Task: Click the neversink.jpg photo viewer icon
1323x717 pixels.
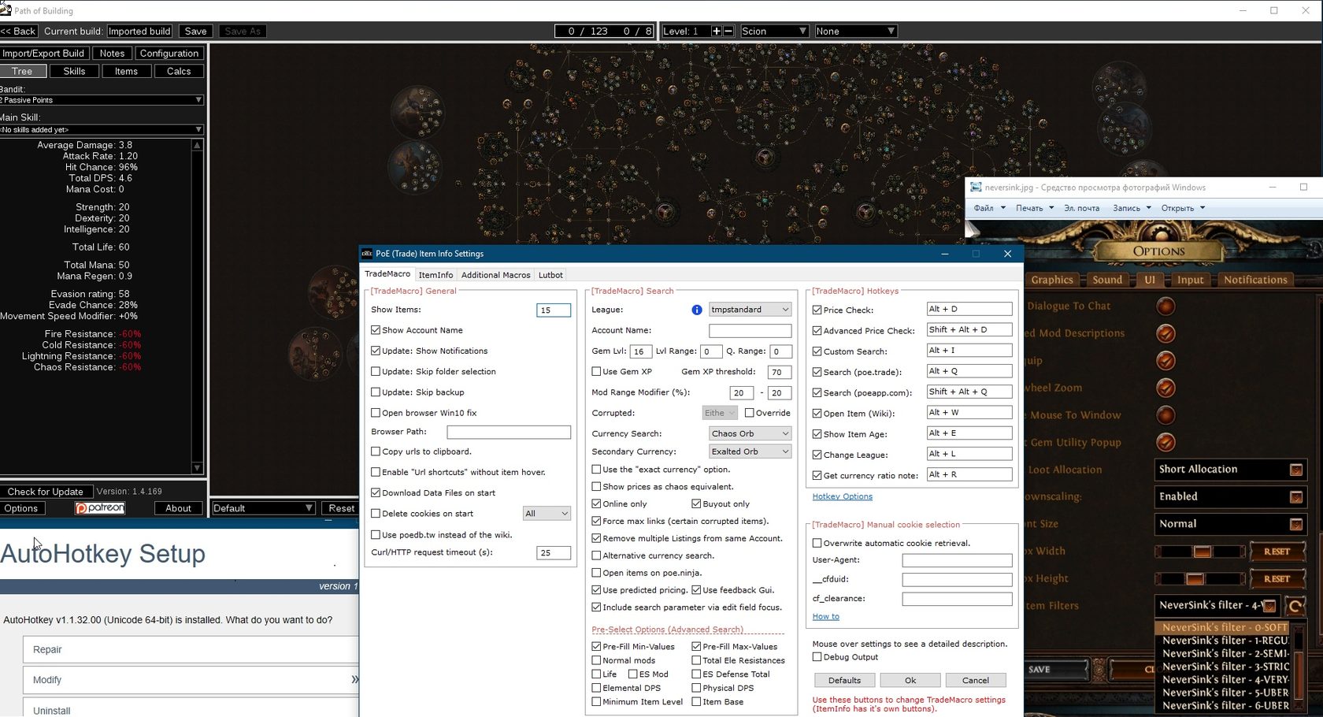Action: tap(976, 188)
